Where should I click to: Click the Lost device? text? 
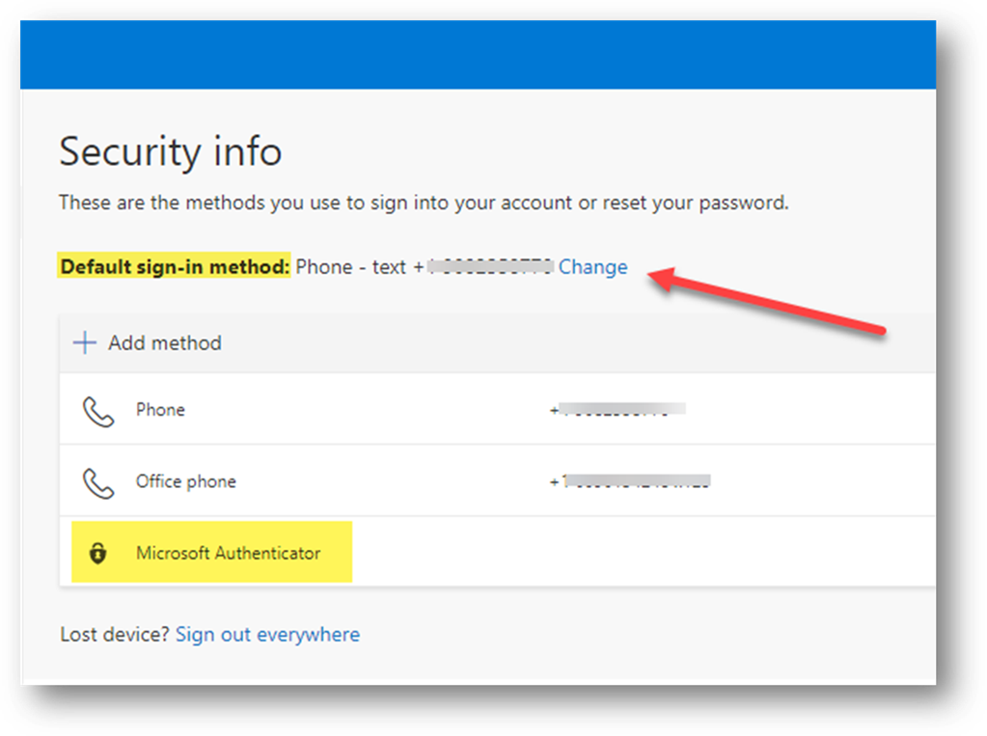115,634
